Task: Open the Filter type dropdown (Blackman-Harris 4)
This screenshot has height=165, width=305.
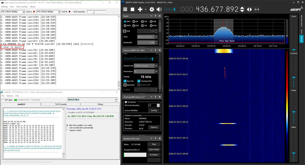Action: pyautogui.click(x=147, y=37)
